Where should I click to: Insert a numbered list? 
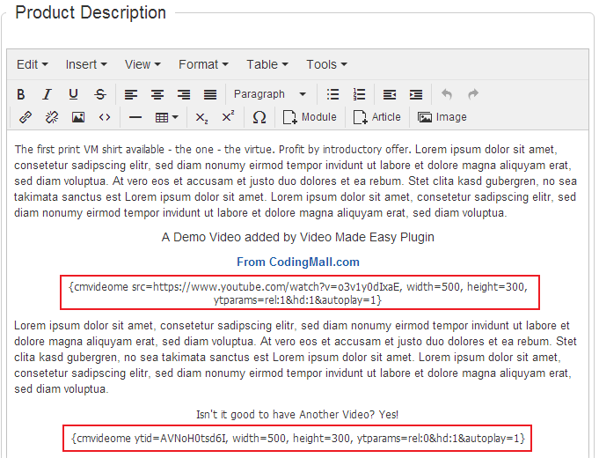point(359,94)
